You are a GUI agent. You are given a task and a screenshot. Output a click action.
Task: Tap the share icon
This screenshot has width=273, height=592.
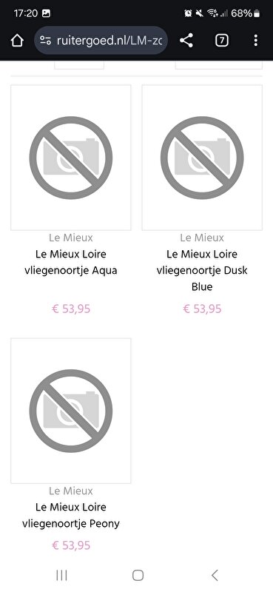[186, 41]
